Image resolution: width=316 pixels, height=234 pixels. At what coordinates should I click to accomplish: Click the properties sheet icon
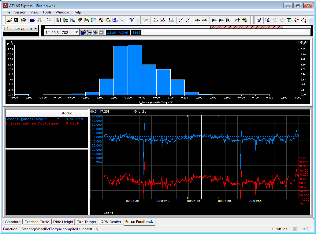258,20
